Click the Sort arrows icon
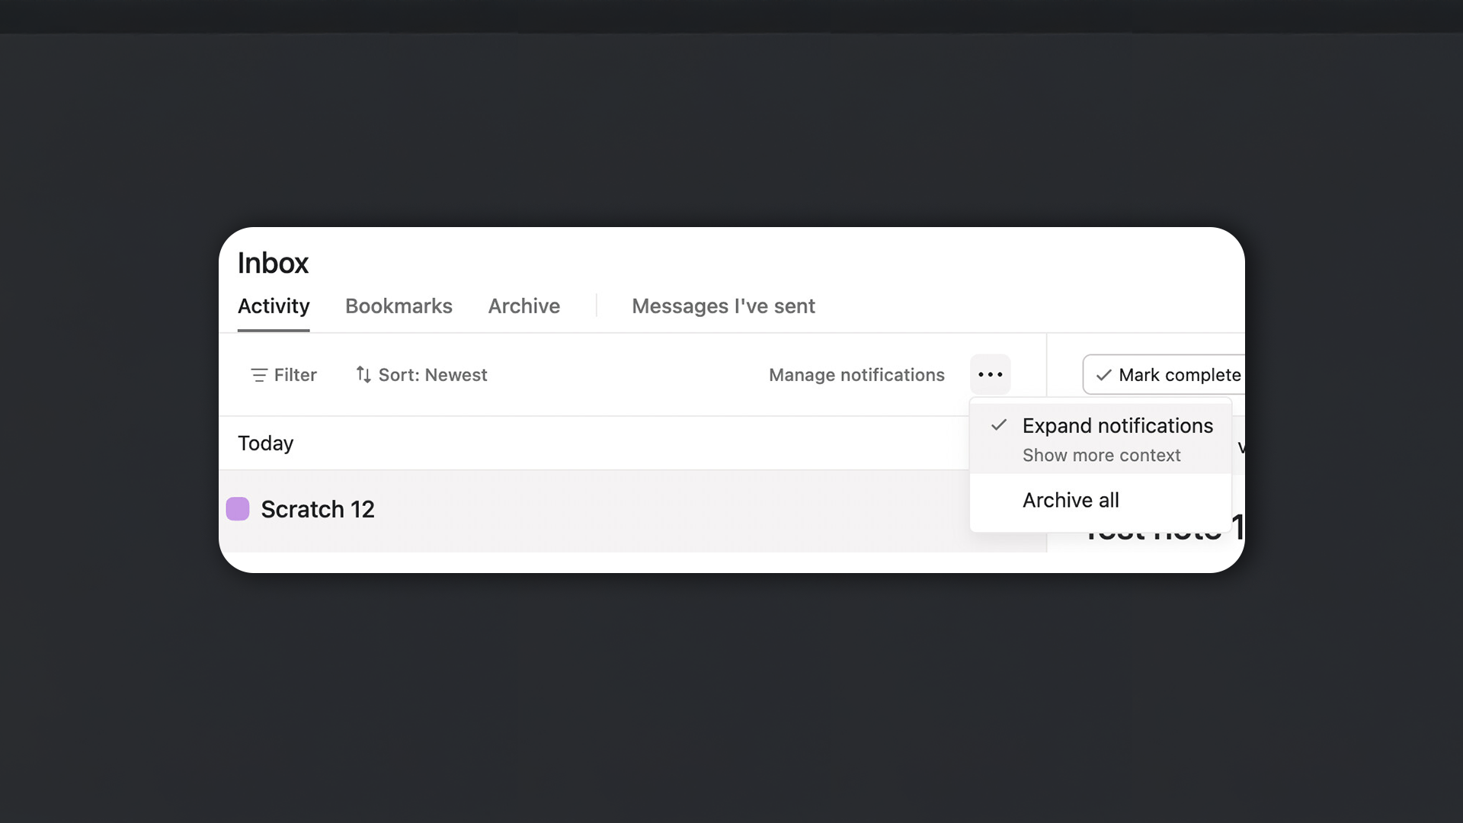The height and width of the screenshot is (823, 1463). (x=363, y=375)
